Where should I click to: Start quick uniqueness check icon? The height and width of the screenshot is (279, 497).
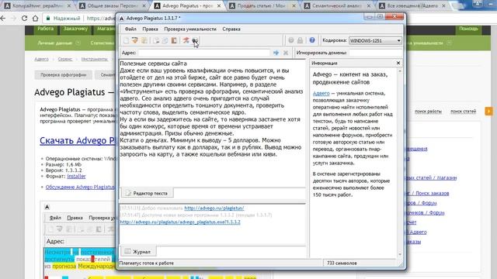coord(186,40)
